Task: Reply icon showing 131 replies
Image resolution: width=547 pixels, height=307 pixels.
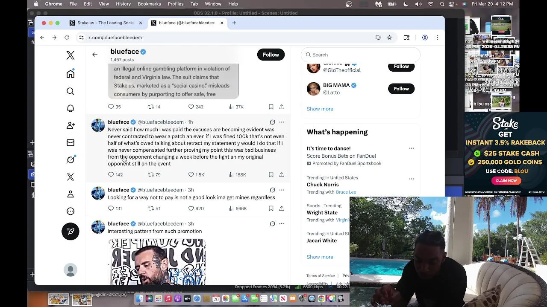Action: tap(111, 209)
